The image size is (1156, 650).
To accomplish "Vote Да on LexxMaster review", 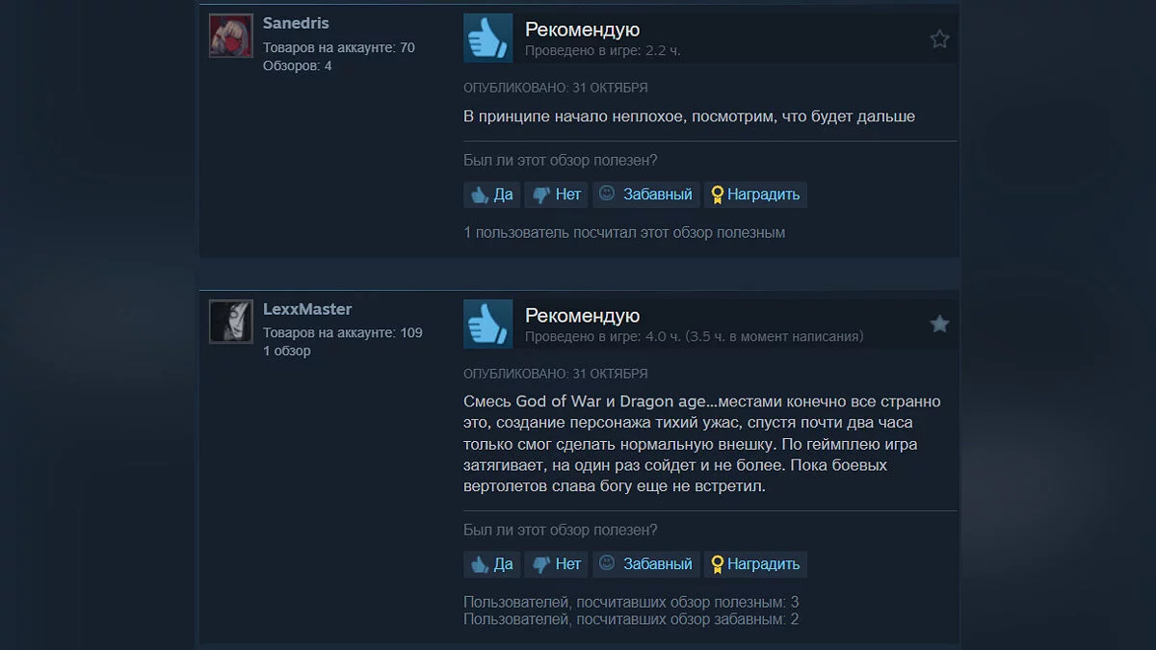I will pos(491,564).
